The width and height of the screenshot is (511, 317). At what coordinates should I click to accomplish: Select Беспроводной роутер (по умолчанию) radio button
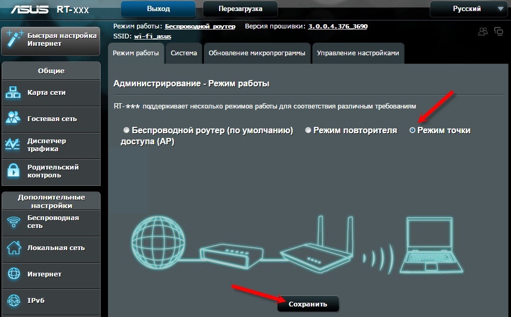[126, 130]
